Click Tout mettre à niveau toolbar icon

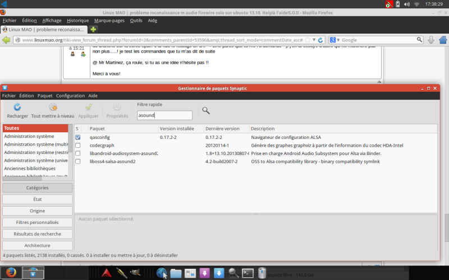(53, 107)
